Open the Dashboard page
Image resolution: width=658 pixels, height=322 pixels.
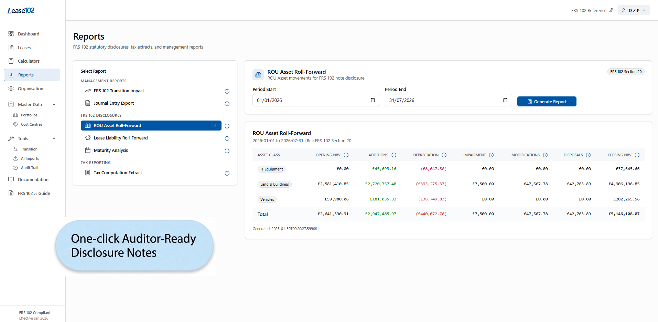tap(29, 34)
